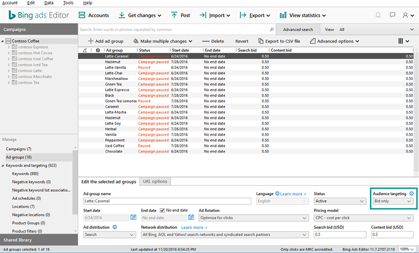Viewport: 419px width, 253px height.
Task: Collapse the Contoso Coffee tree node
Action: point(3,41)
